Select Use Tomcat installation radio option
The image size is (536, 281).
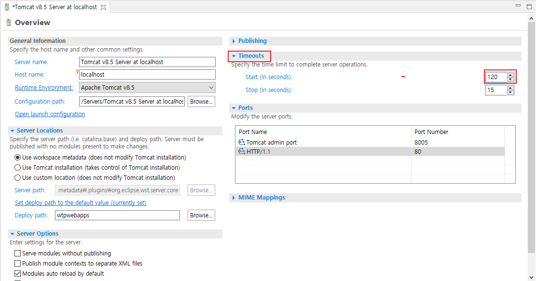[x=17, y=168]
